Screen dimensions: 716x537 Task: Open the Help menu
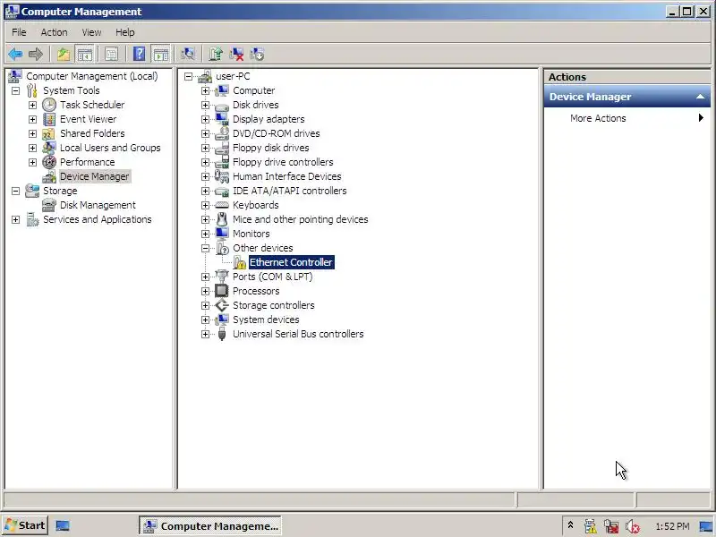[124, 32]
